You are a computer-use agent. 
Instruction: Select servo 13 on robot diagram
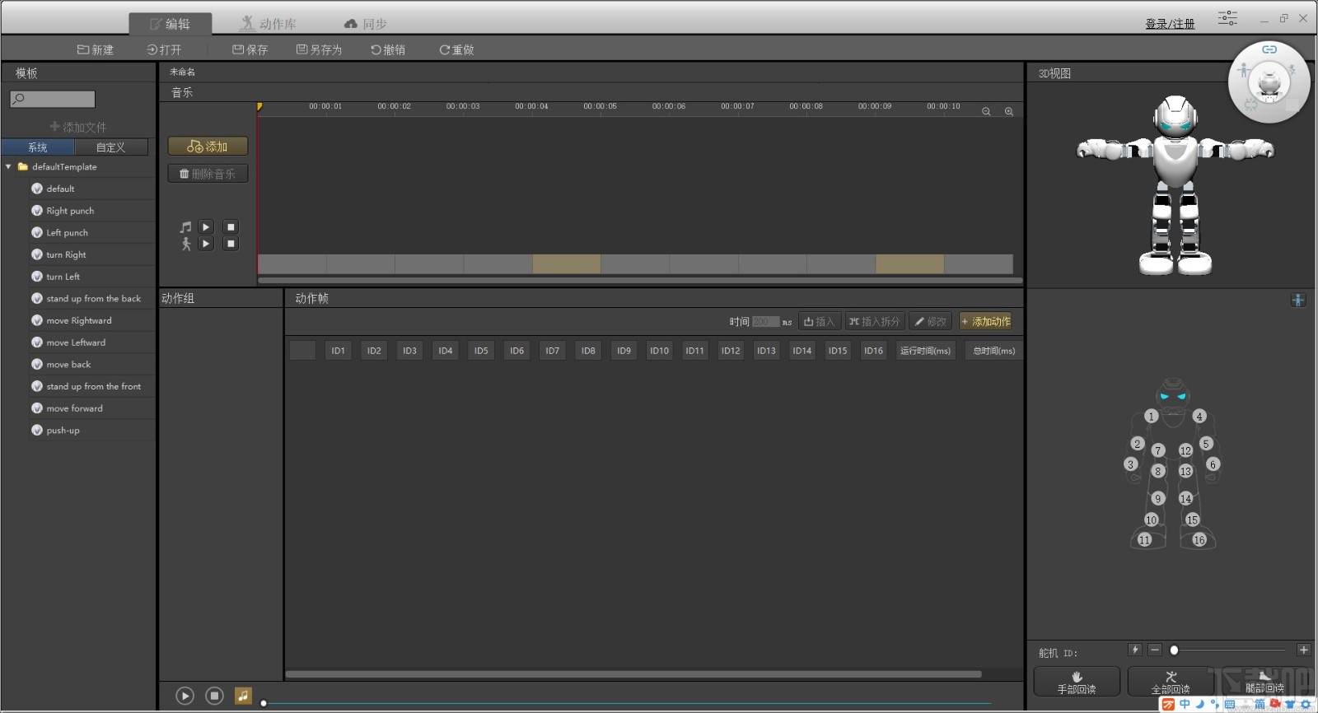(x=1185, y=472)
